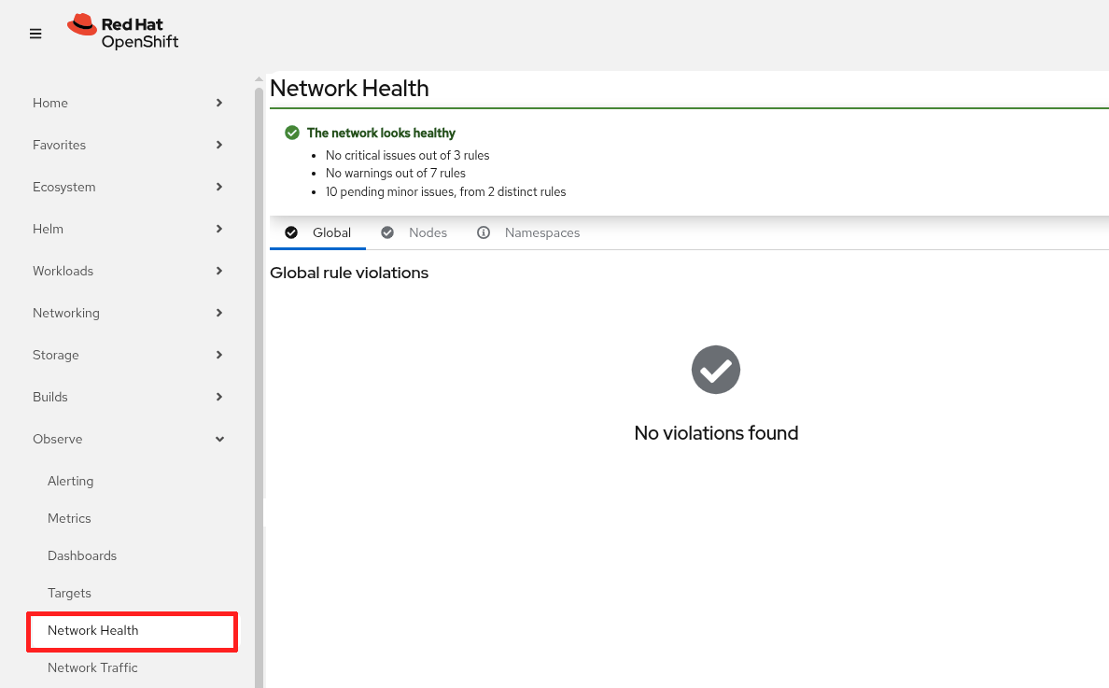Open the Alerting page

pos(70,481)
